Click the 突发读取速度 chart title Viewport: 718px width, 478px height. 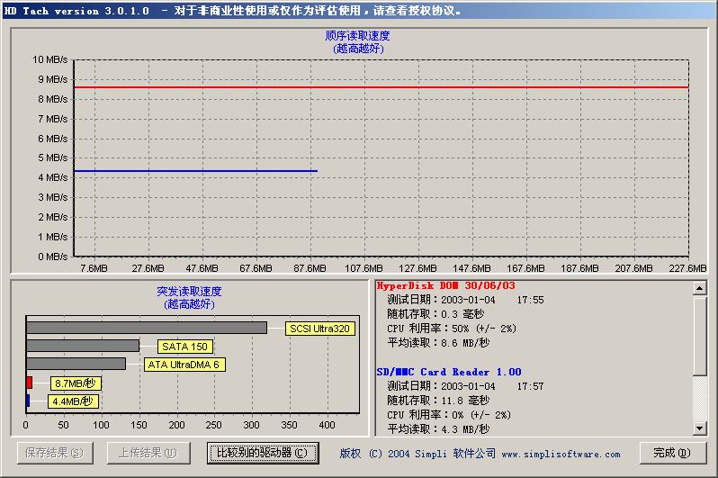[x=189, y=292]
